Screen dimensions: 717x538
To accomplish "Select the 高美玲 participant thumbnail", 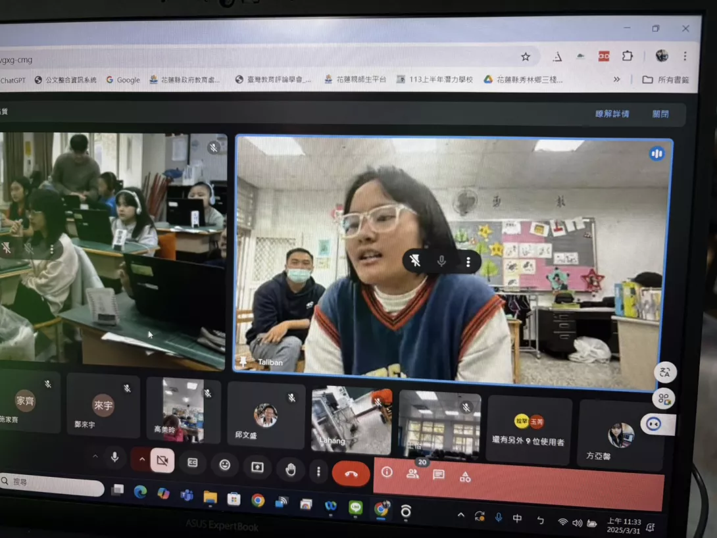I will pos(183,410).
